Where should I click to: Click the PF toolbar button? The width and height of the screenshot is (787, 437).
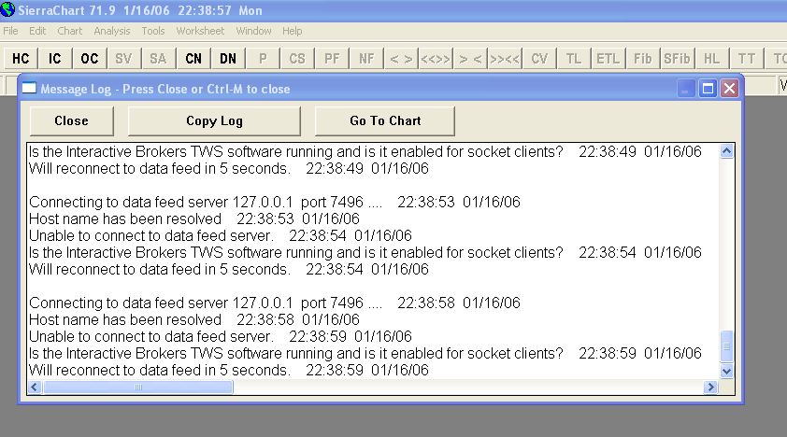tap(332, 59)
